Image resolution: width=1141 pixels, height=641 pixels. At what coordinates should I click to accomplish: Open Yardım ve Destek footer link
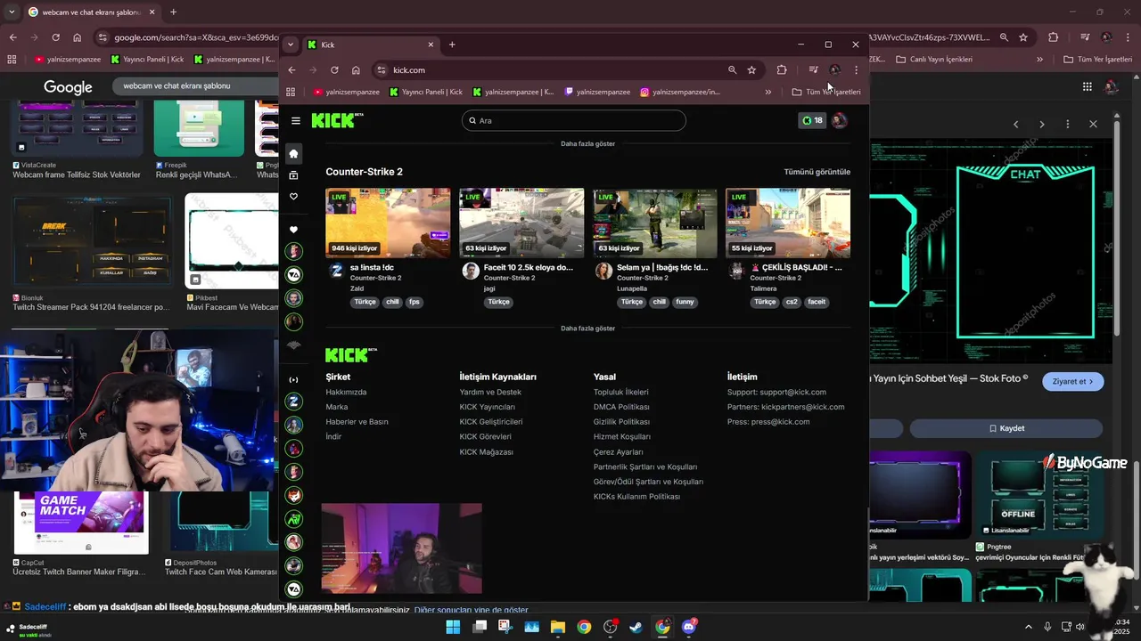point(490,392)
